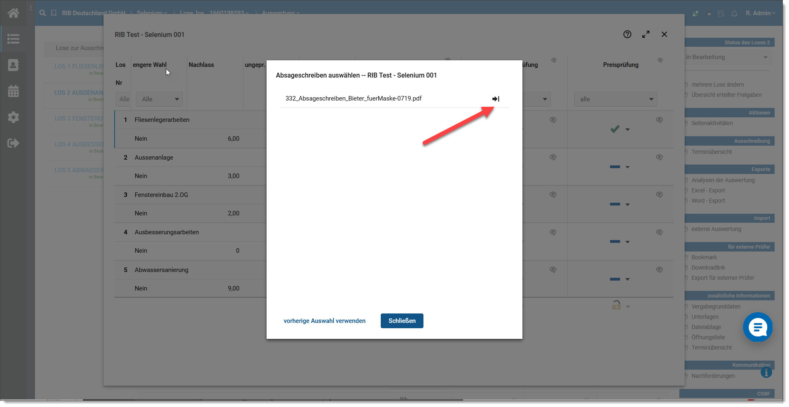This screenshot has width=789, height=407.
Task: Click the arrow icon next to 332_Absageschreiben PDF
Action: [495, 99]
